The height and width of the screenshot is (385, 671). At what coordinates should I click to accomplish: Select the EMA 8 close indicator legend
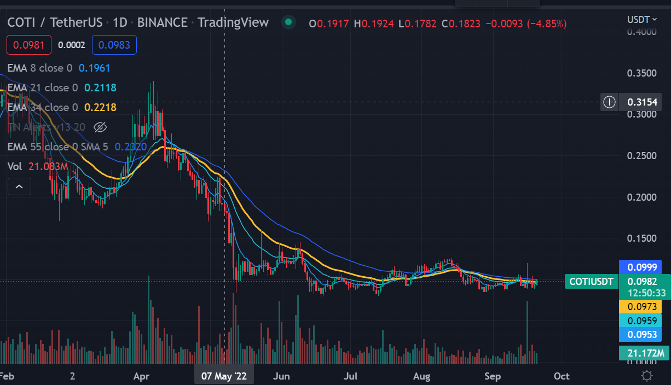coord(39,68)
